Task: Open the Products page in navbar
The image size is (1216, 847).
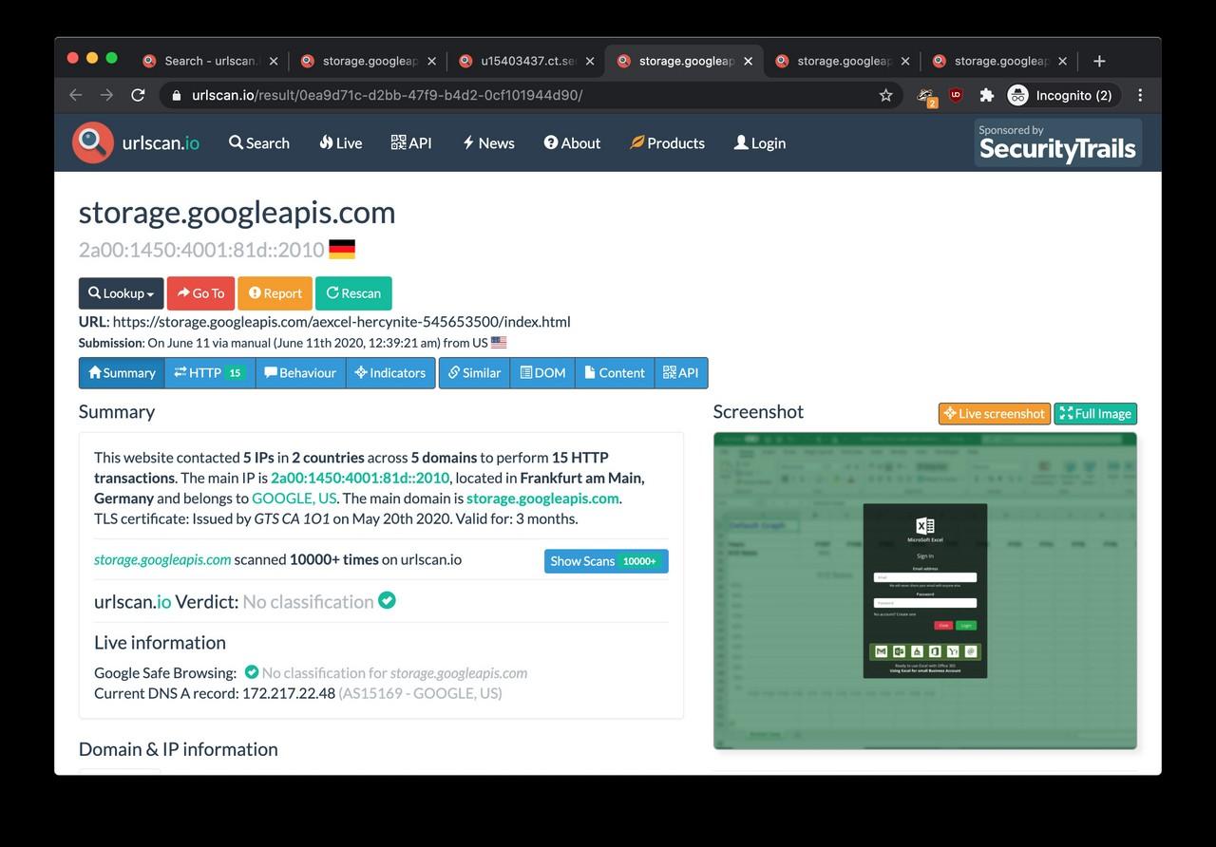Action: 667,142
